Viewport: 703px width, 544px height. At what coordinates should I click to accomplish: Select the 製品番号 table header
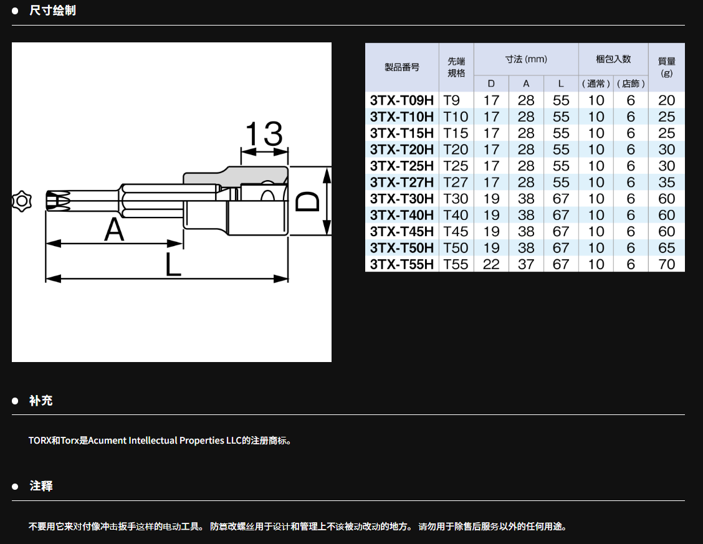(x=401, y=67)
